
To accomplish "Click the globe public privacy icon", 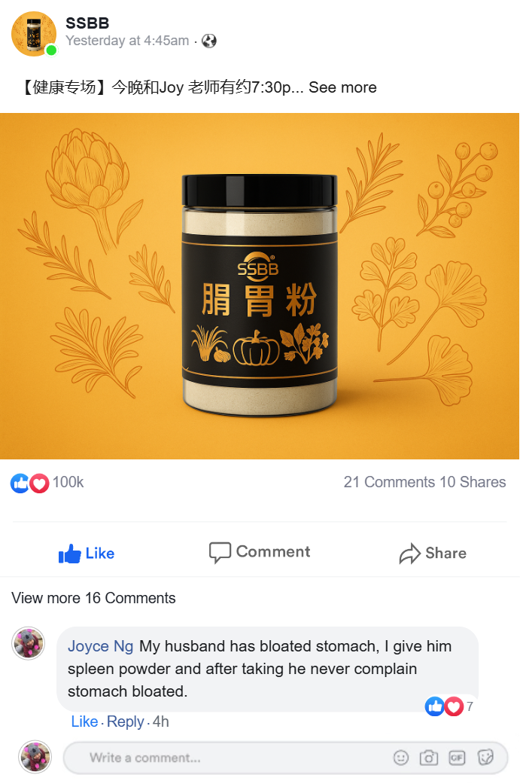I will point(209,41).
